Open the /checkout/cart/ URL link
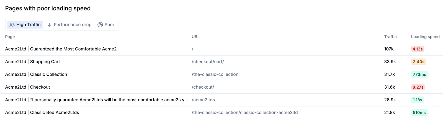The image size is (443, 119). click(x=208, y=62)
